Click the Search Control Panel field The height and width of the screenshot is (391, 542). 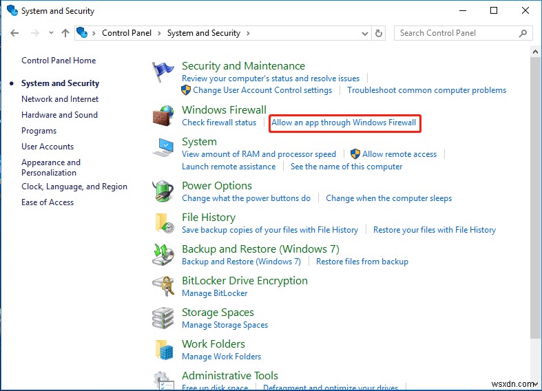(x=455, y=33)
